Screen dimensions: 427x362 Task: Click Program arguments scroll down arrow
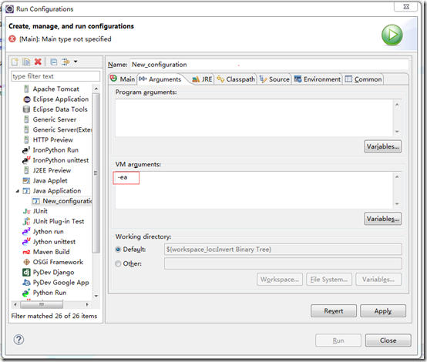(397, 132)
